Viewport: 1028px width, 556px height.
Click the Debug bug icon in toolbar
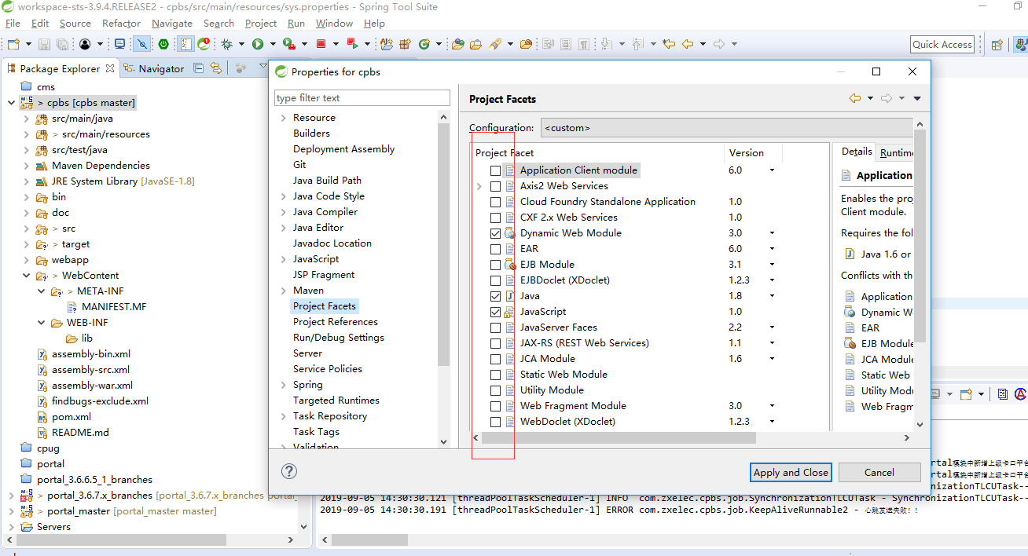point(226,44)
